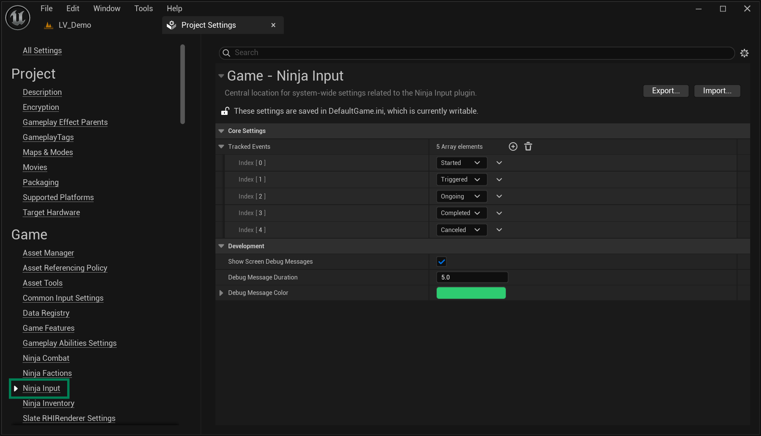Open the Window menu
This screenshot has height=436, width=761.
107,8
